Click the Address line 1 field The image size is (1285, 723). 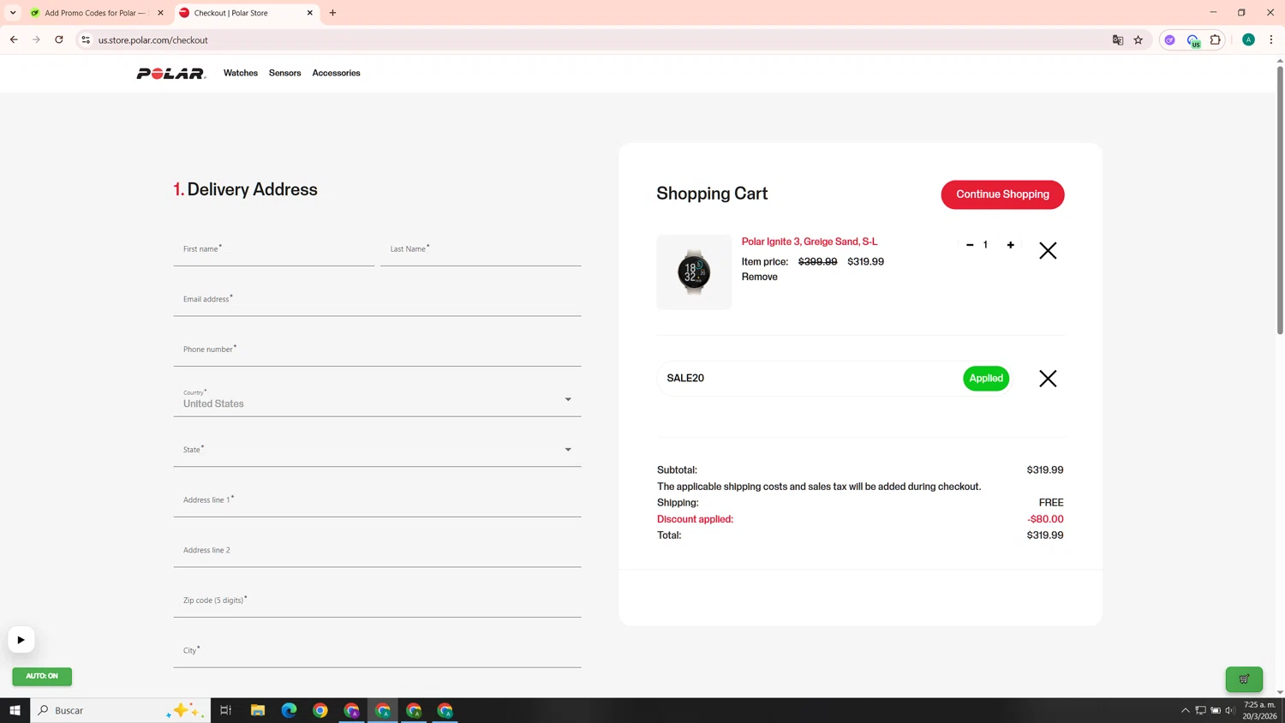pyautogui.click(x=377, y=500)
